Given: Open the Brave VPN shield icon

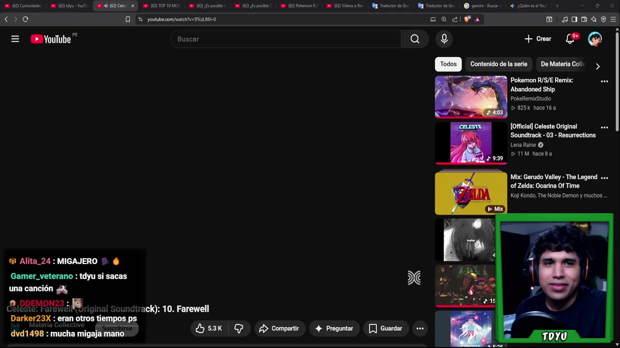Looking at the screenshot, I should click(604, 19).
